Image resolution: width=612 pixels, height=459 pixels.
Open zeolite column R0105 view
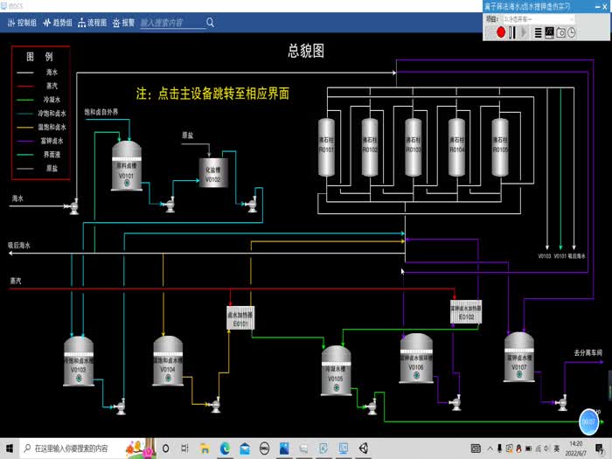pos(499,146)
